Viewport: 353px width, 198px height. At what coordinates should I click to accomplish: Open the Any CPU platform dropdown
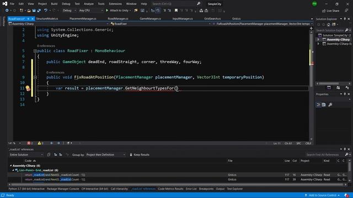pos(90,10)
